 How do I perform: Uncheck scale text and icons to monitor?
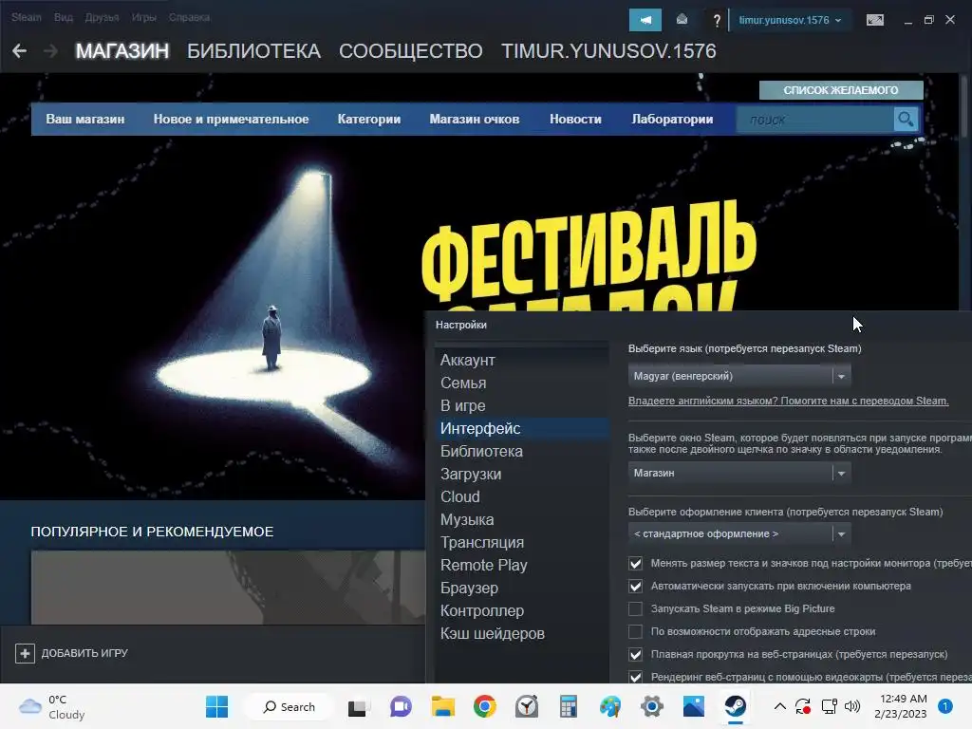635,564
